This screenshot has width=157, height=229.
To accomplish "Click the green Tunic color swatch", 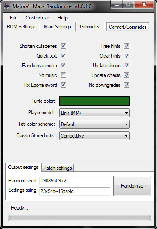I will 94,101.
